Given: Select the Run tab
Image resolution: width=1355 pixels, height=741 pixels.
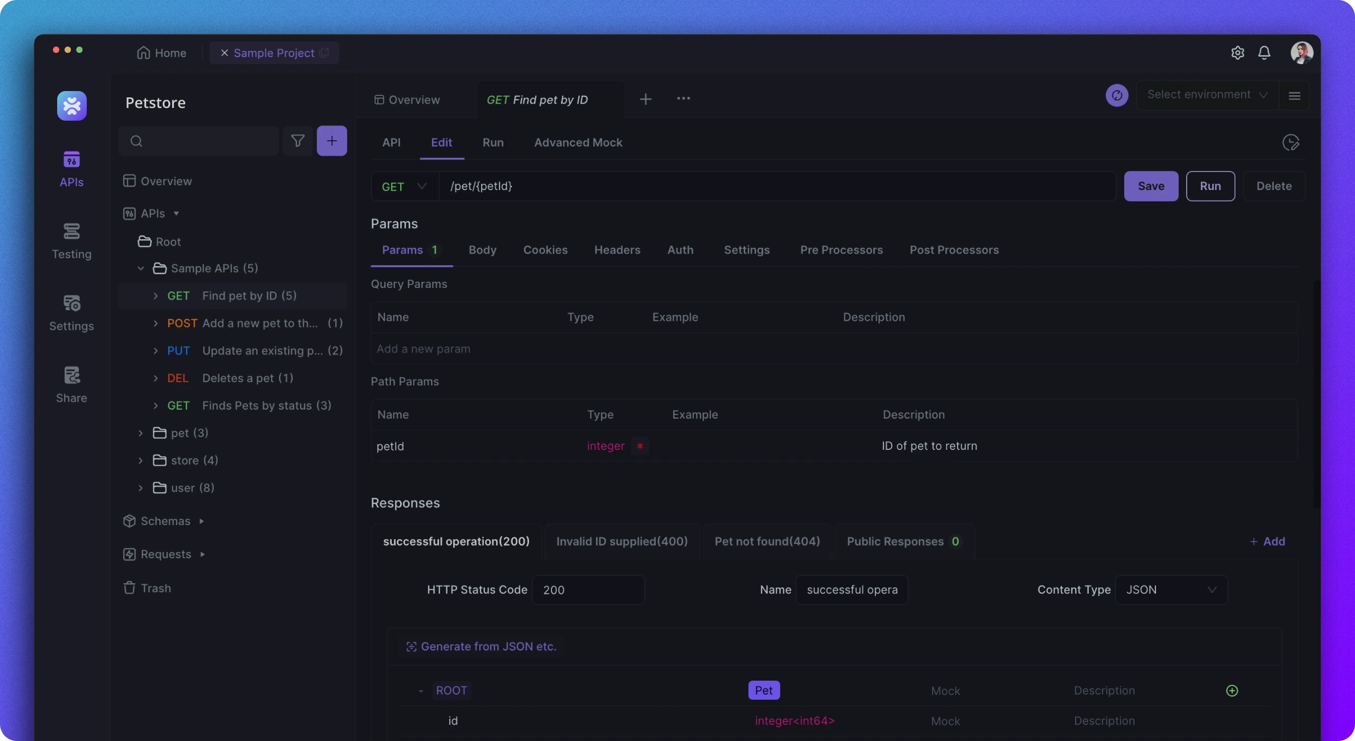Looking at the screenshot, I should click(x=493, y=142).
